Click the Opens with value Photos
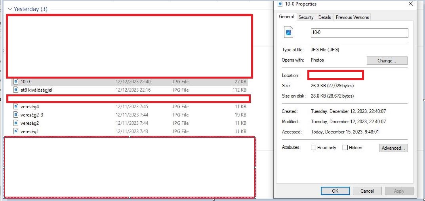 (317, 60)
